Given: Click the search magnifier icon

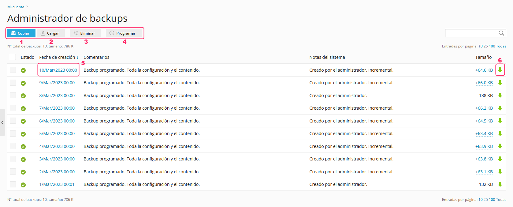Looking at the screenshot, I should (501, 33).
